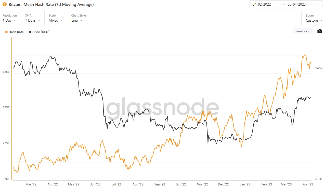Viewport: 325px width, 189px height.
Task: Click the $40k price axis label
Action: (x=319, y=68)
